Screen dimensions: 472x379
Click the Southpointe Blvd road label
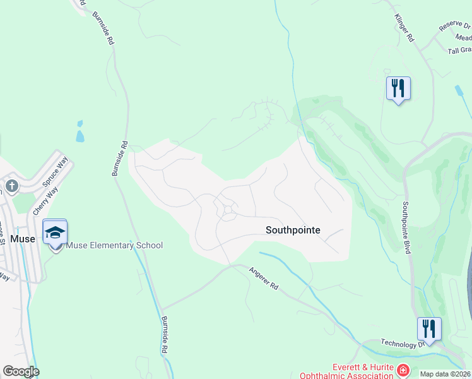[x=406, y=228]
